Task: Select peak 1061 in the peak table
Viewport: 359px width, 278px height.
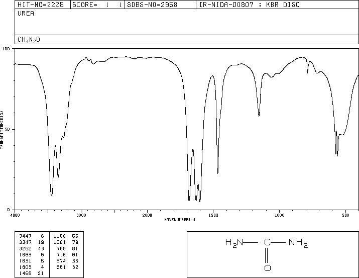Action: pyautogui.click(x=60, y=242)
